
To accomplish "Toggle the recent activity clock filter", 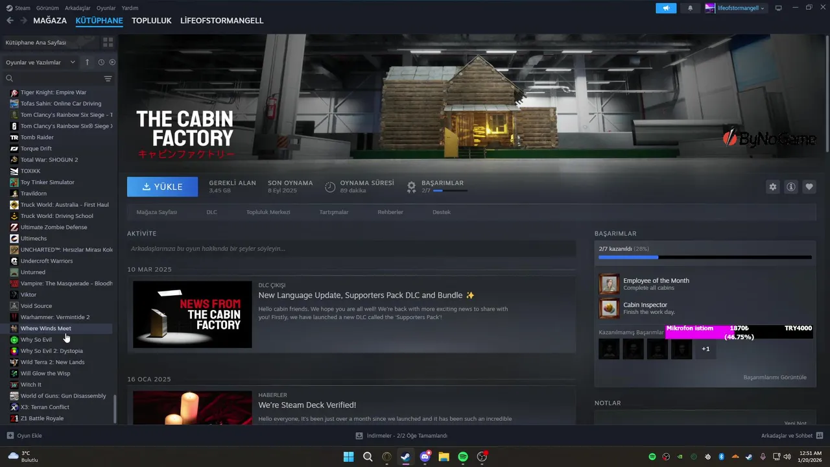I will click(x=101, y=62).
